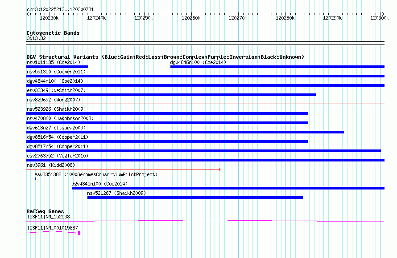Click the ruler's right arrow end
397x258 pixels.
[383, 14]
